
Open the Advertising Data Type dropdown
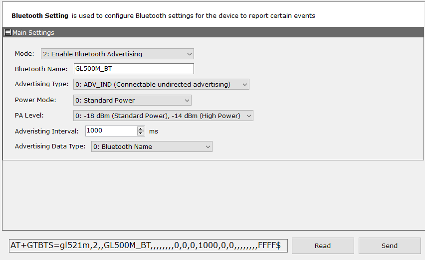tap(152, 146)
